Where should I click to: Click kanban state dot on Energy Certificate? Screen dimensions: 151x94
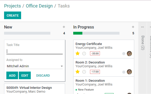coord(124,53)
